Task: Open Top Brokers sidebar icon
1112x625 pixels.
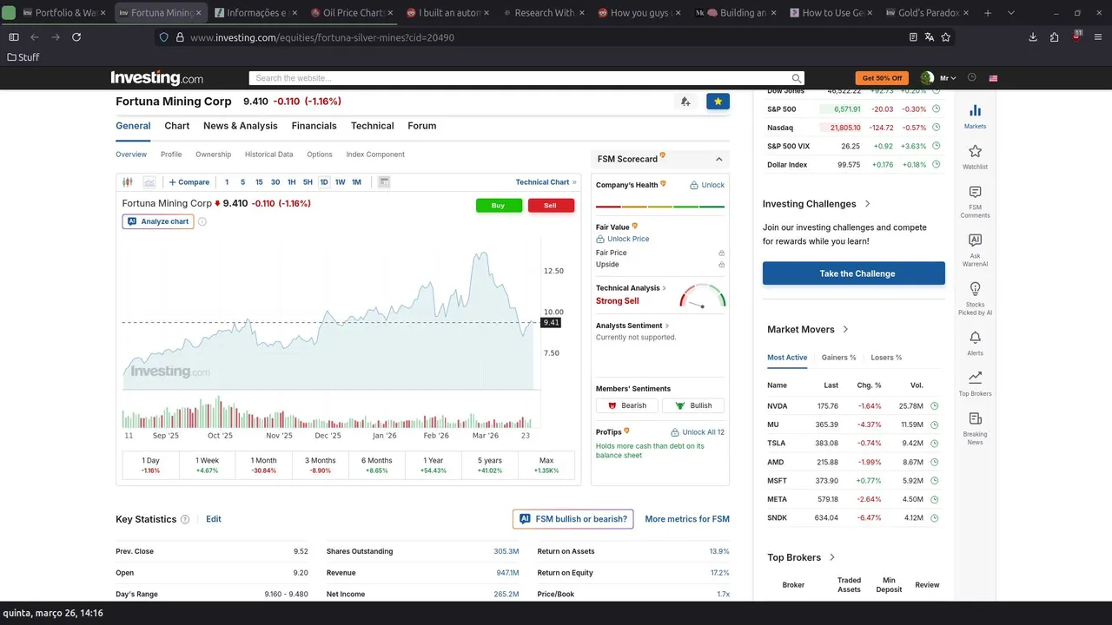Action: [x=975, y=378]
